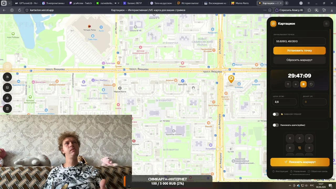Click the kartacion.vercel.app address bar
Viewport: 336px width, 189px height.
[x=42, y=10]
